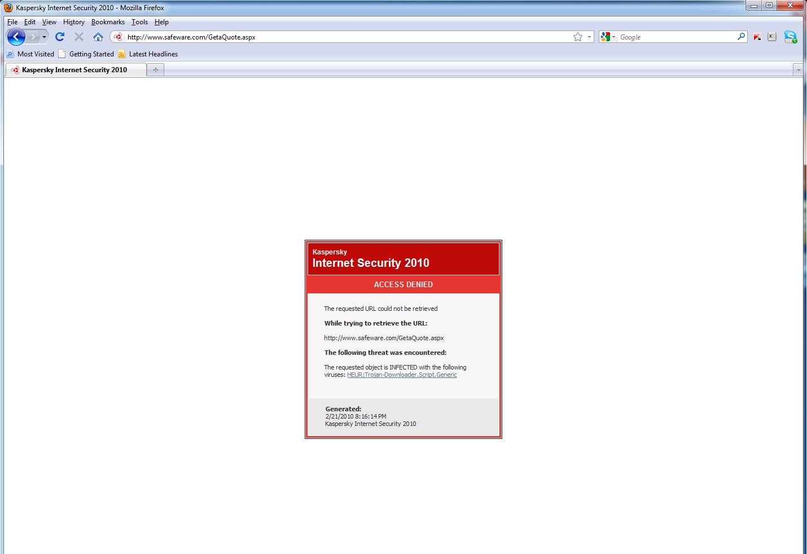Open the Bookmarks menu
Screen dimensions: 807x554
(x=108, y=22)
